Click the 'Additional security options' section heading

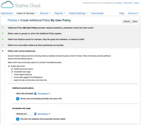pos(23,88)
